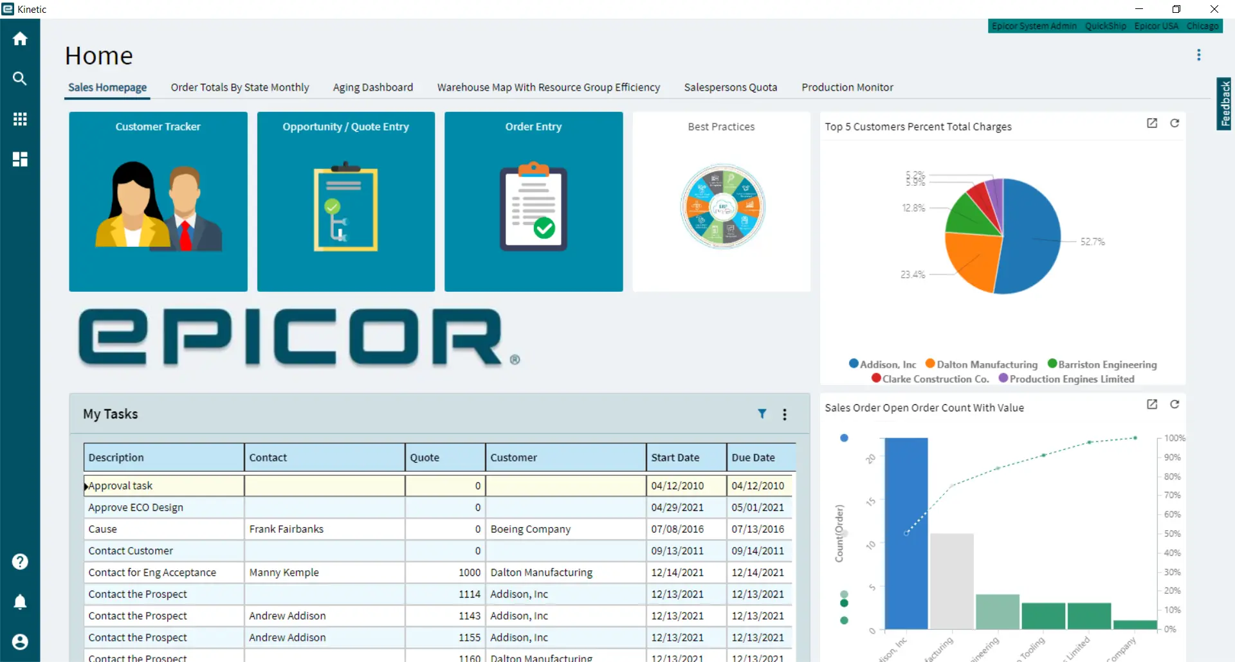Image resolution: width=1235 pixels, height=662 pixels.
Task: Pop out Sales Order Open Order chart
Action: pos(1152,404)
